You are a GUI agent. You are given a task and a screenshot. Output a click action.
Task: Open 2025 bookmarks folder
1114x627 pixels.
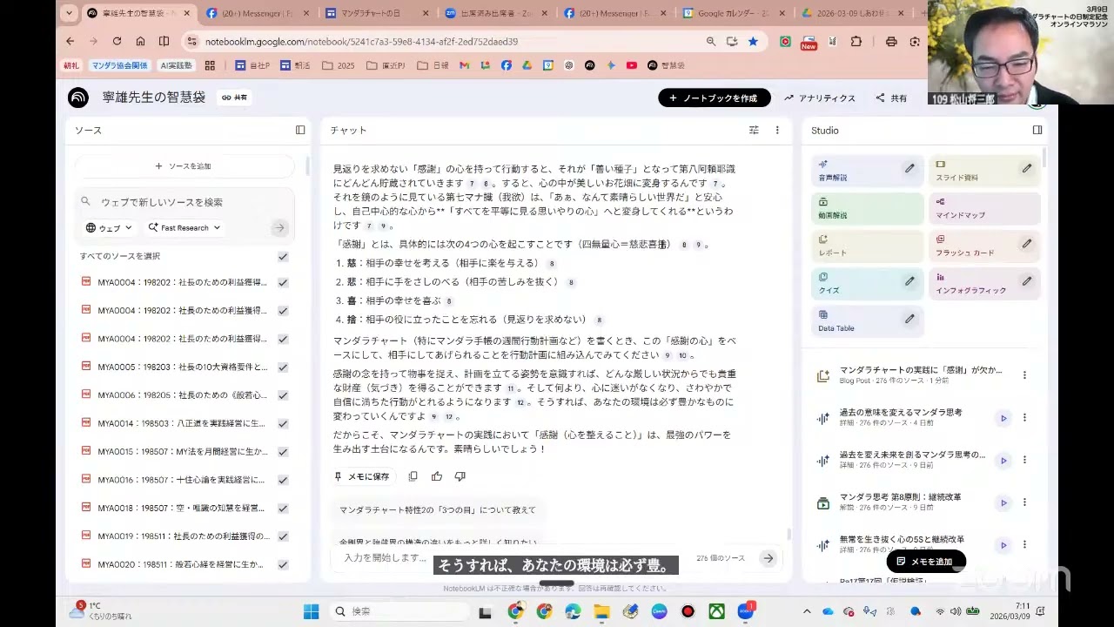[339, 65]
